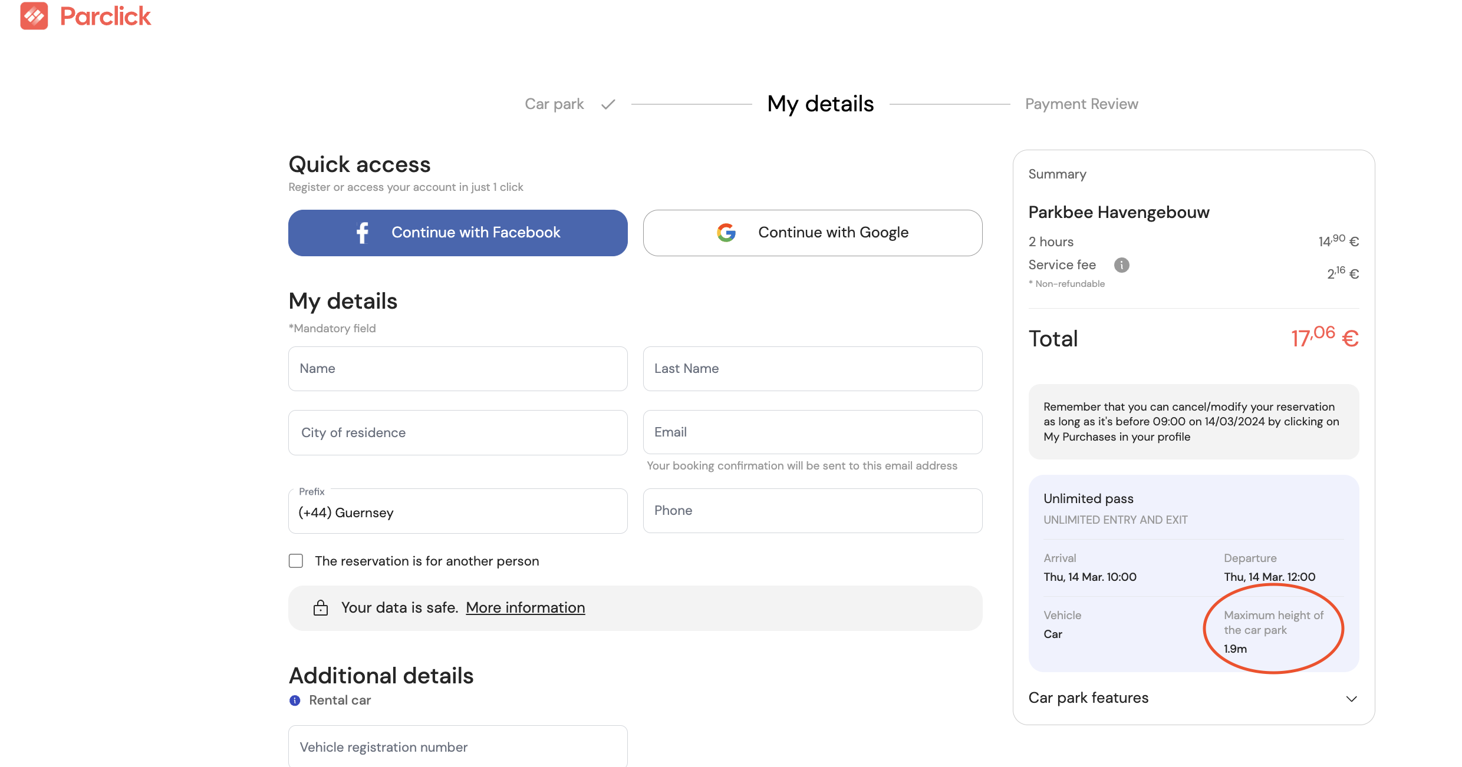Click the Facebook f icon
Screen dimensions: 1462x767
(x=363, y=233)
